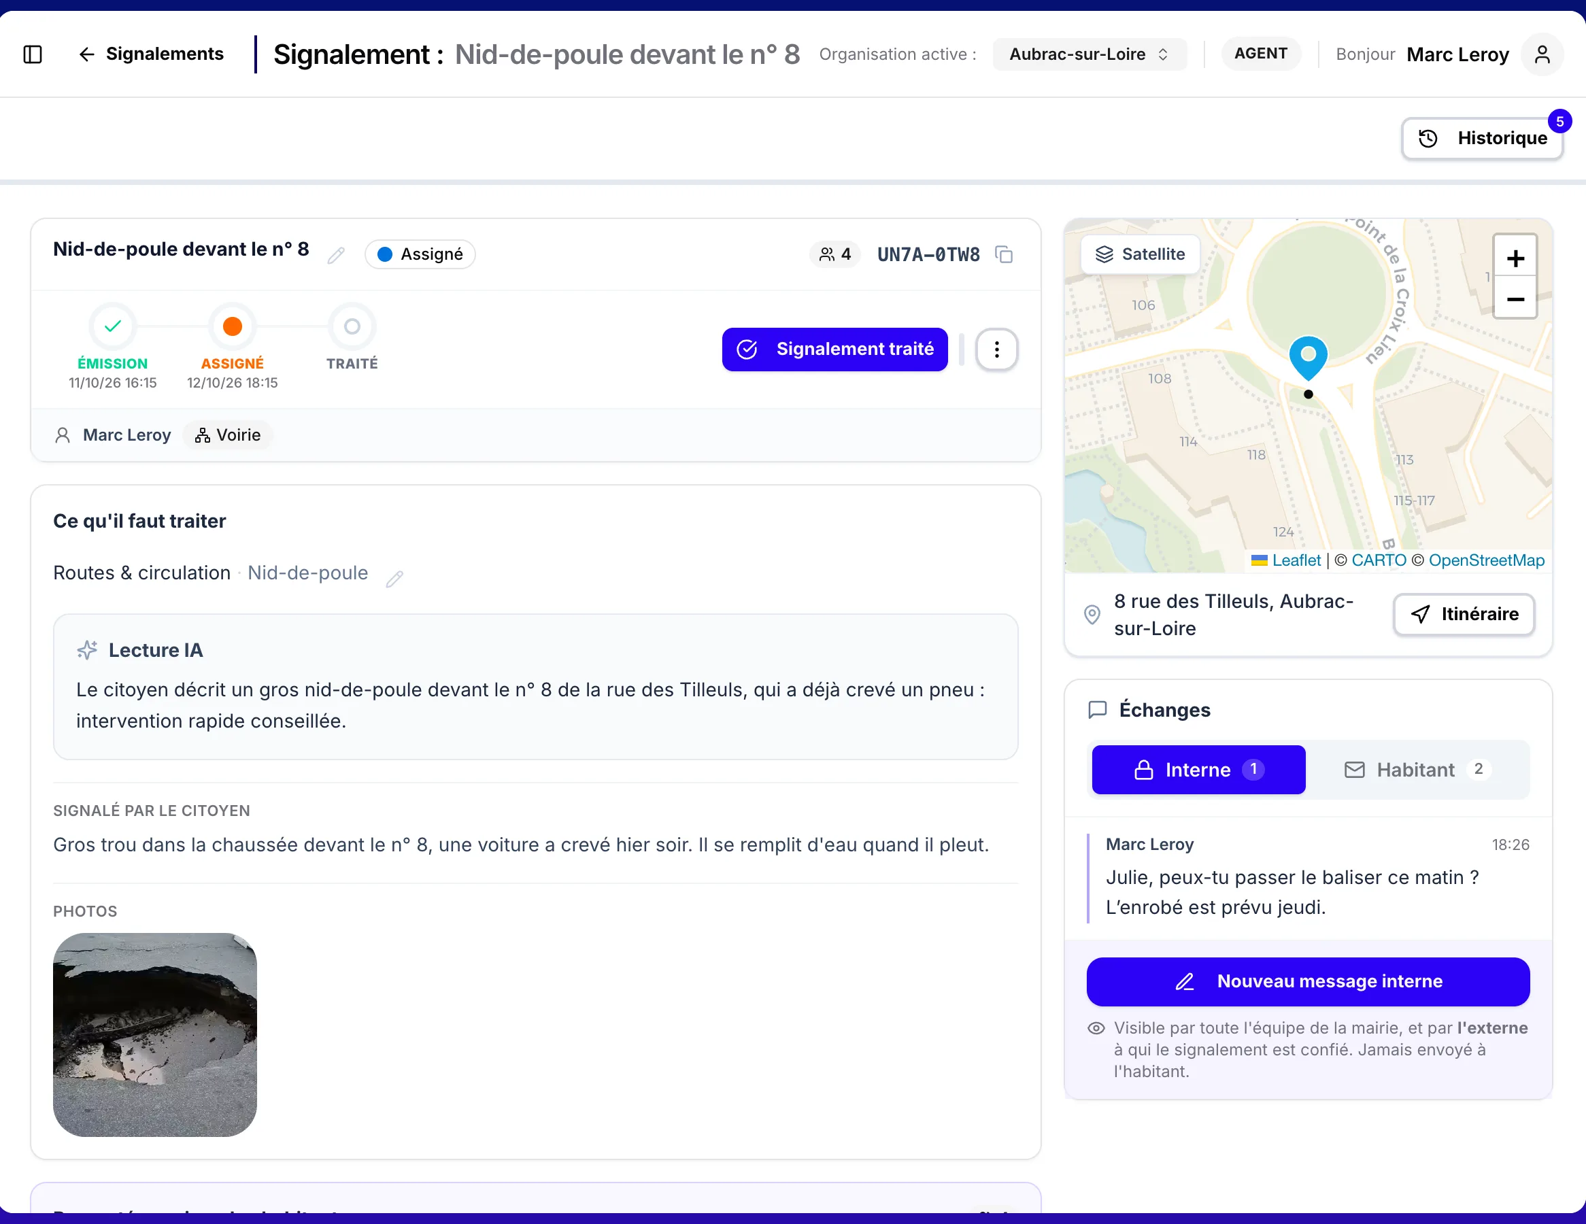Open the OpenStreetMap attribution link
This screenshot has width=1586, height=1224.
pyautogui.click(x=1487, y=560)
